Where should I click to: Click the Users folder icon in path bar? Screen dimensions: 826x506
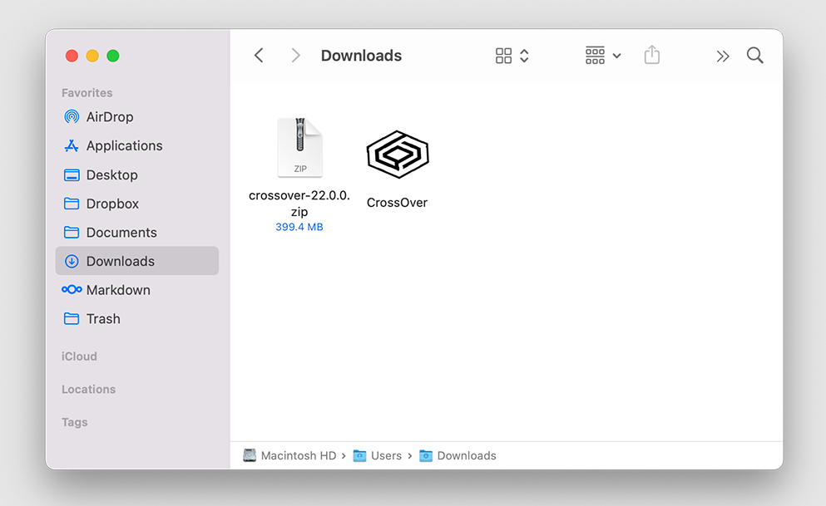pos(360,455)
